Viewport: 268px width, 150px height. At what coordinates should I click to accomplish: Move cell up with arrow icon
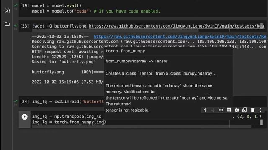click(x=205, y=110)
